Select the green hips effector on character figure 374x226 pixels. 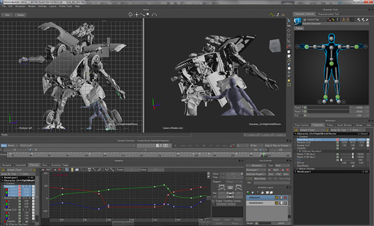(x=331, y=64)
